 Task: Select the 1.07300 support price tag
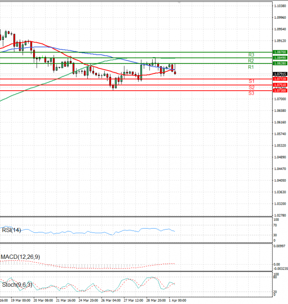point(280,91)
